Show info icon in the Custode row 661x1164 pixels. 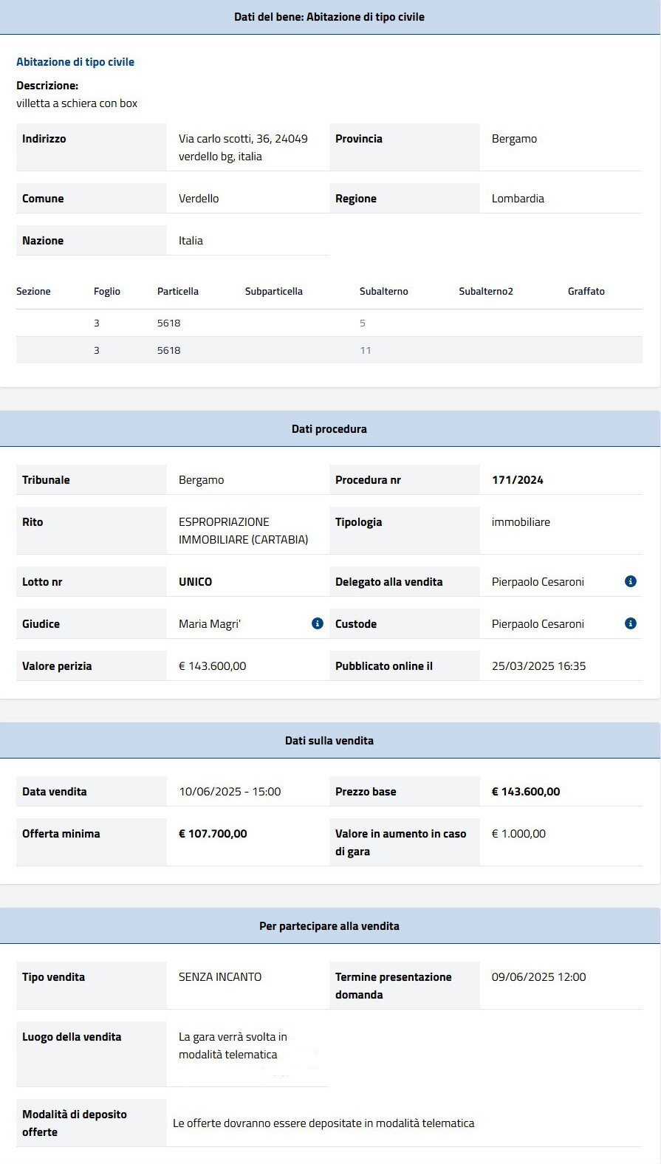click(x=630, y=623)
